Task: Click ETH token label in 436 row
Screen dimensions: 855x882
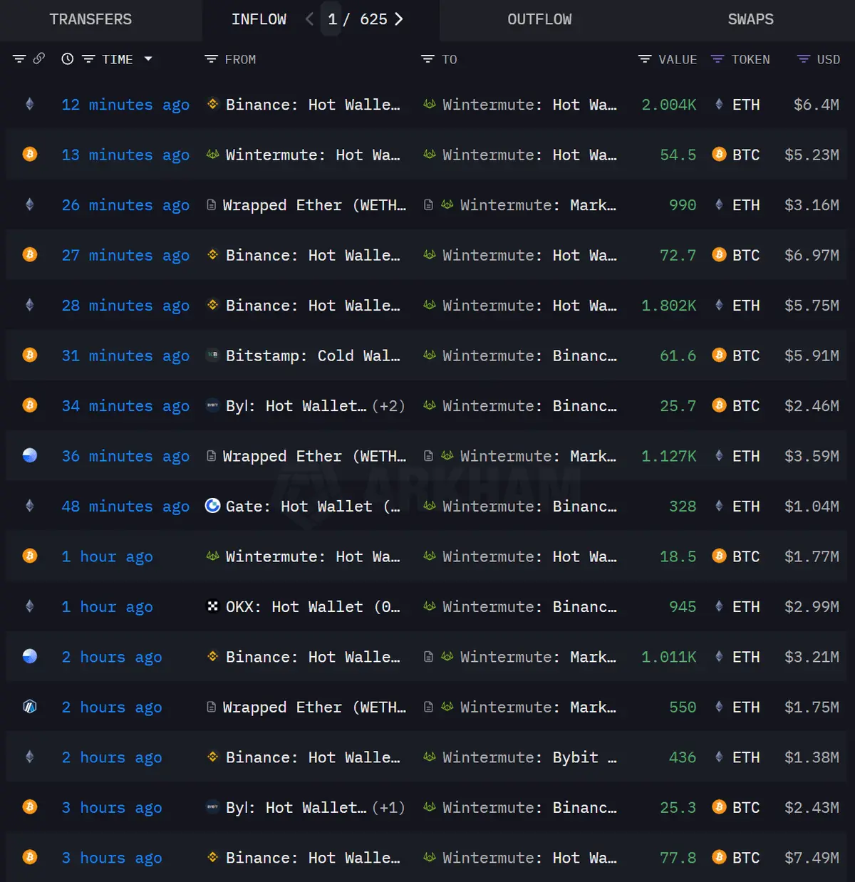Action: click(x=746, y=757)
